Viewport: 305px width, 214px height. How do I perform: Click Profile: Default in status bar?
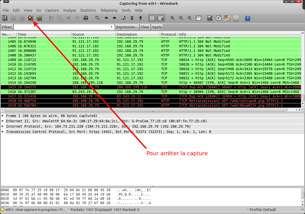coord(263,210)
